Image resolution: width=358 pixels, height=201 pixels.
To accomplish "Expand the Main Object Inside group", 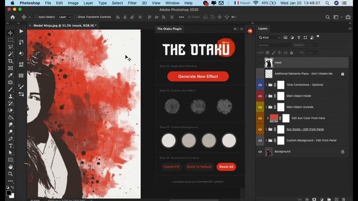I will point(266,96).
